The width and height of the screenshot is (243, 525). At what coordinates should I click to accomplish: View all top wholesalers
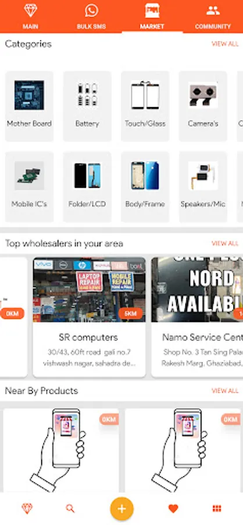click(225, 243)
